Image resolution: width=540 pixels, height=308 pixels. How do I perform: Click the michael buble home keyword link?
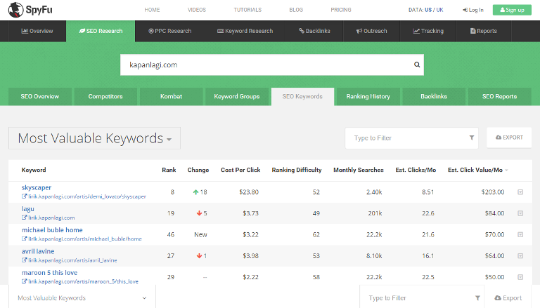52,230
